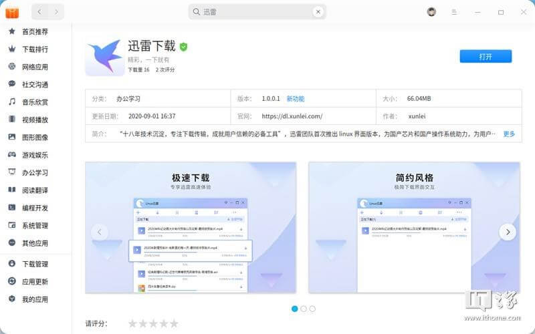
Task: Show next screenshot with right chevron
Action: 508,232
